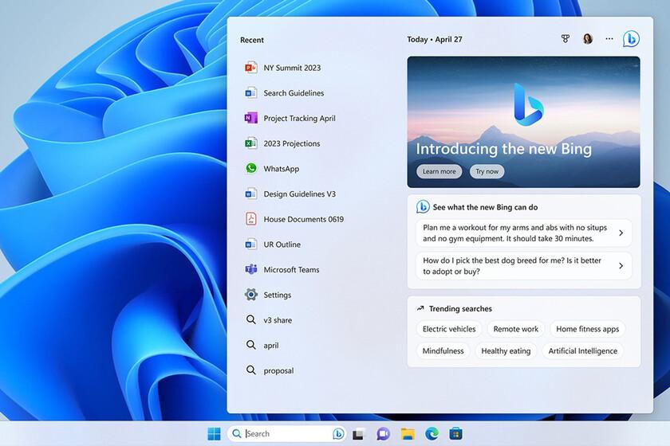Open House Documents 0619 PDF
The height and width of the screenshot is (446, 670).
pos(303,219)
